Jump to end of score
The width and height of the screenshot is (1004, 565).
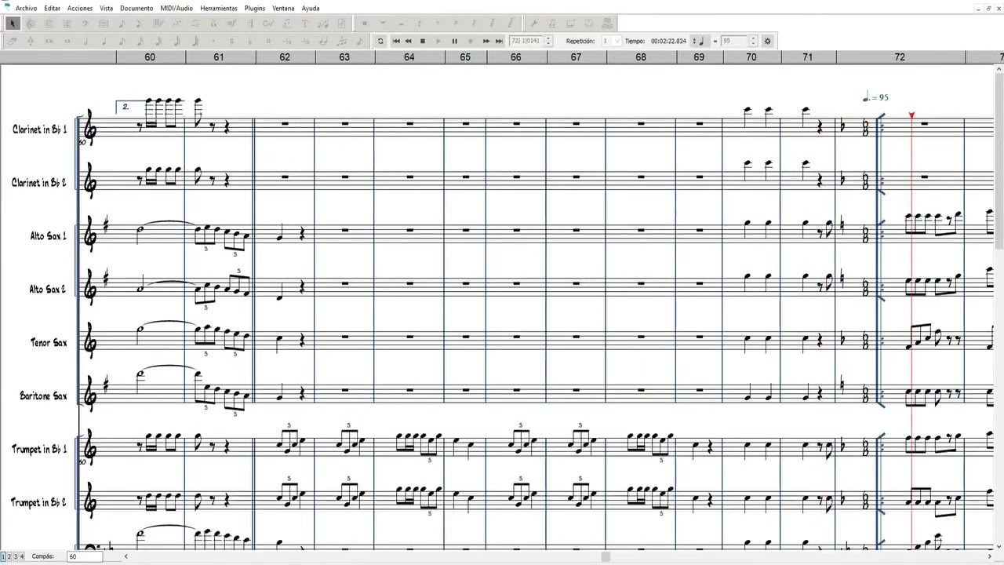[x=499, y=41]
